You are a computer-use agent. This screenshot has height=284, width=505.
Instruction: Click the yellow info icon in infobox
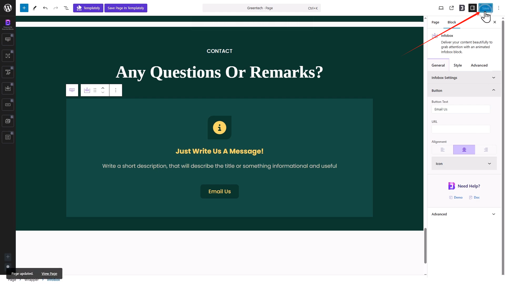tap(219, 128)
